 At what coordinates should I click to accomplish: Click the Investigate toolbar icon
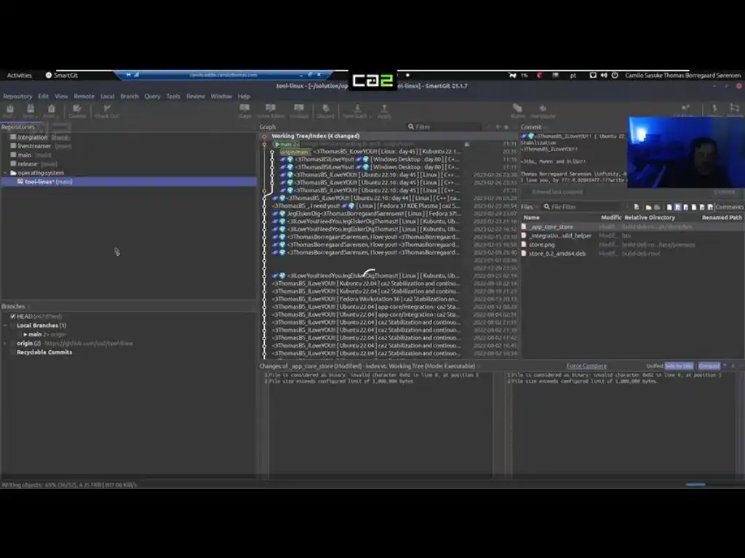(543, 109)
